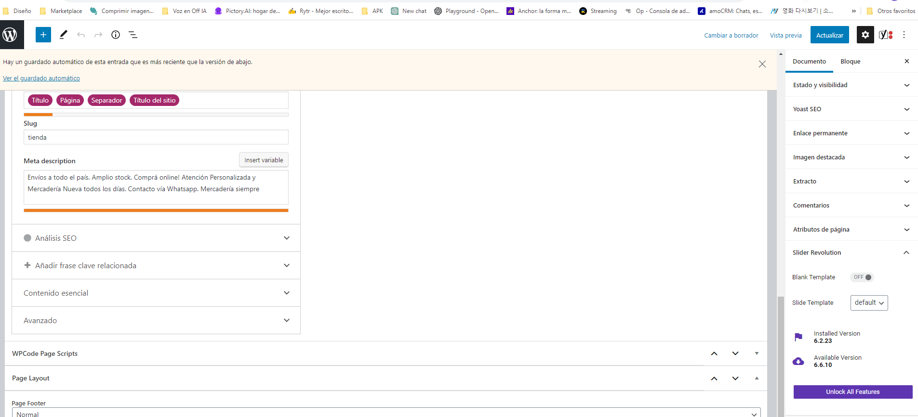918x417 pixels.
Task: Expand the Atributos de página panel
Action: [851, 229]
